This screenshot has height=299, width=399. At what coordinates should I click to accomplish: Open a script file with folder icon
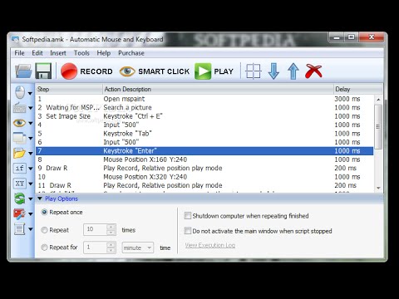pos(23,71)
